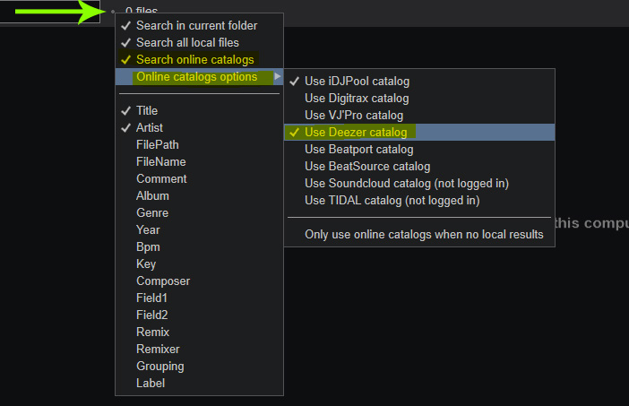Enable FilePath search field
Image resolution: width=629 pixels, height=406 pixels.
[199, 144]
